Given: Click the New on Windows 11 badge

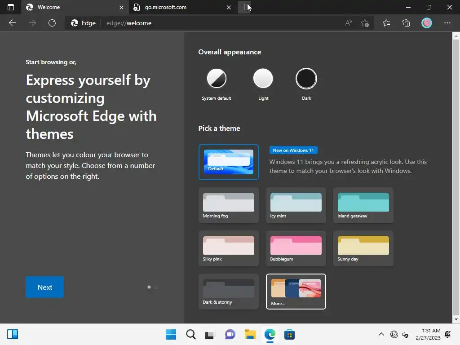Looking at the screenshot, I should click(x=293, y=150).
